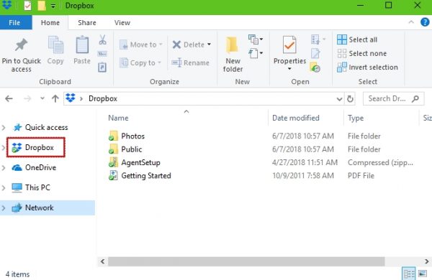
Task: Click the Paste shortcut icon
Action: (102, 67)
